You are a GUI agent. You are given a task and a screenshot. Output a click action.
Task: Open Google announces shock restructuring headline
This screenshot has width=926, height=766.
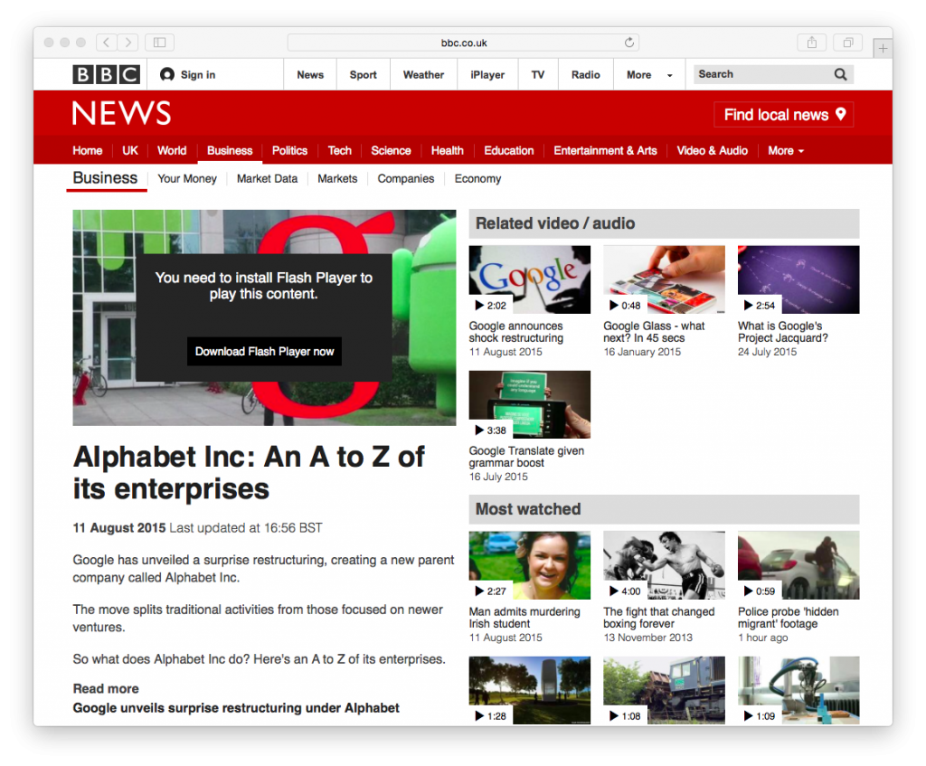click(x=516, y=332)
